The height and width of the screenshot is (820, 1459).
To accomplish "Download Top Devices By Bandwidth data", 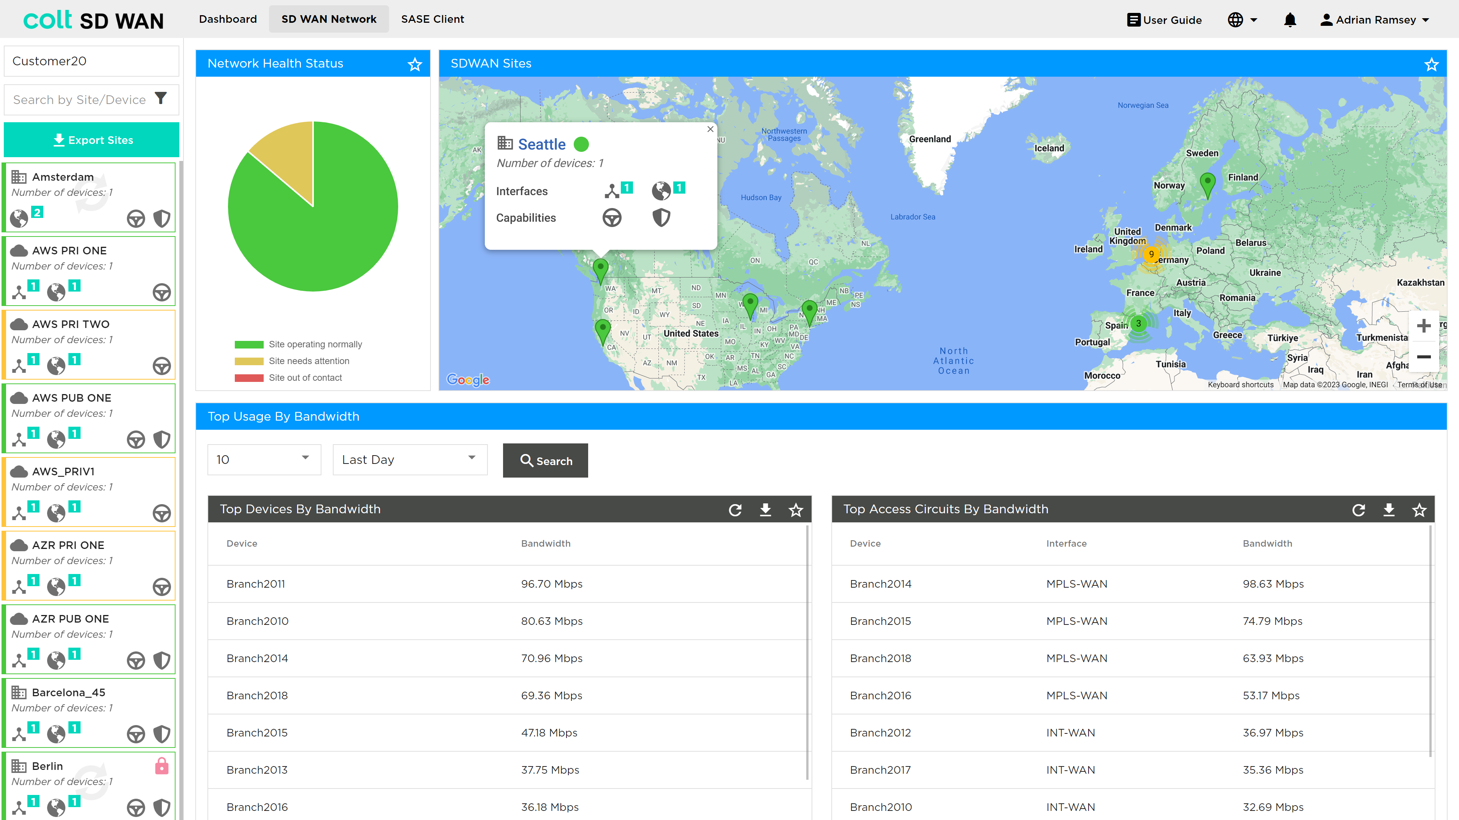I will [x=765, y=510].
